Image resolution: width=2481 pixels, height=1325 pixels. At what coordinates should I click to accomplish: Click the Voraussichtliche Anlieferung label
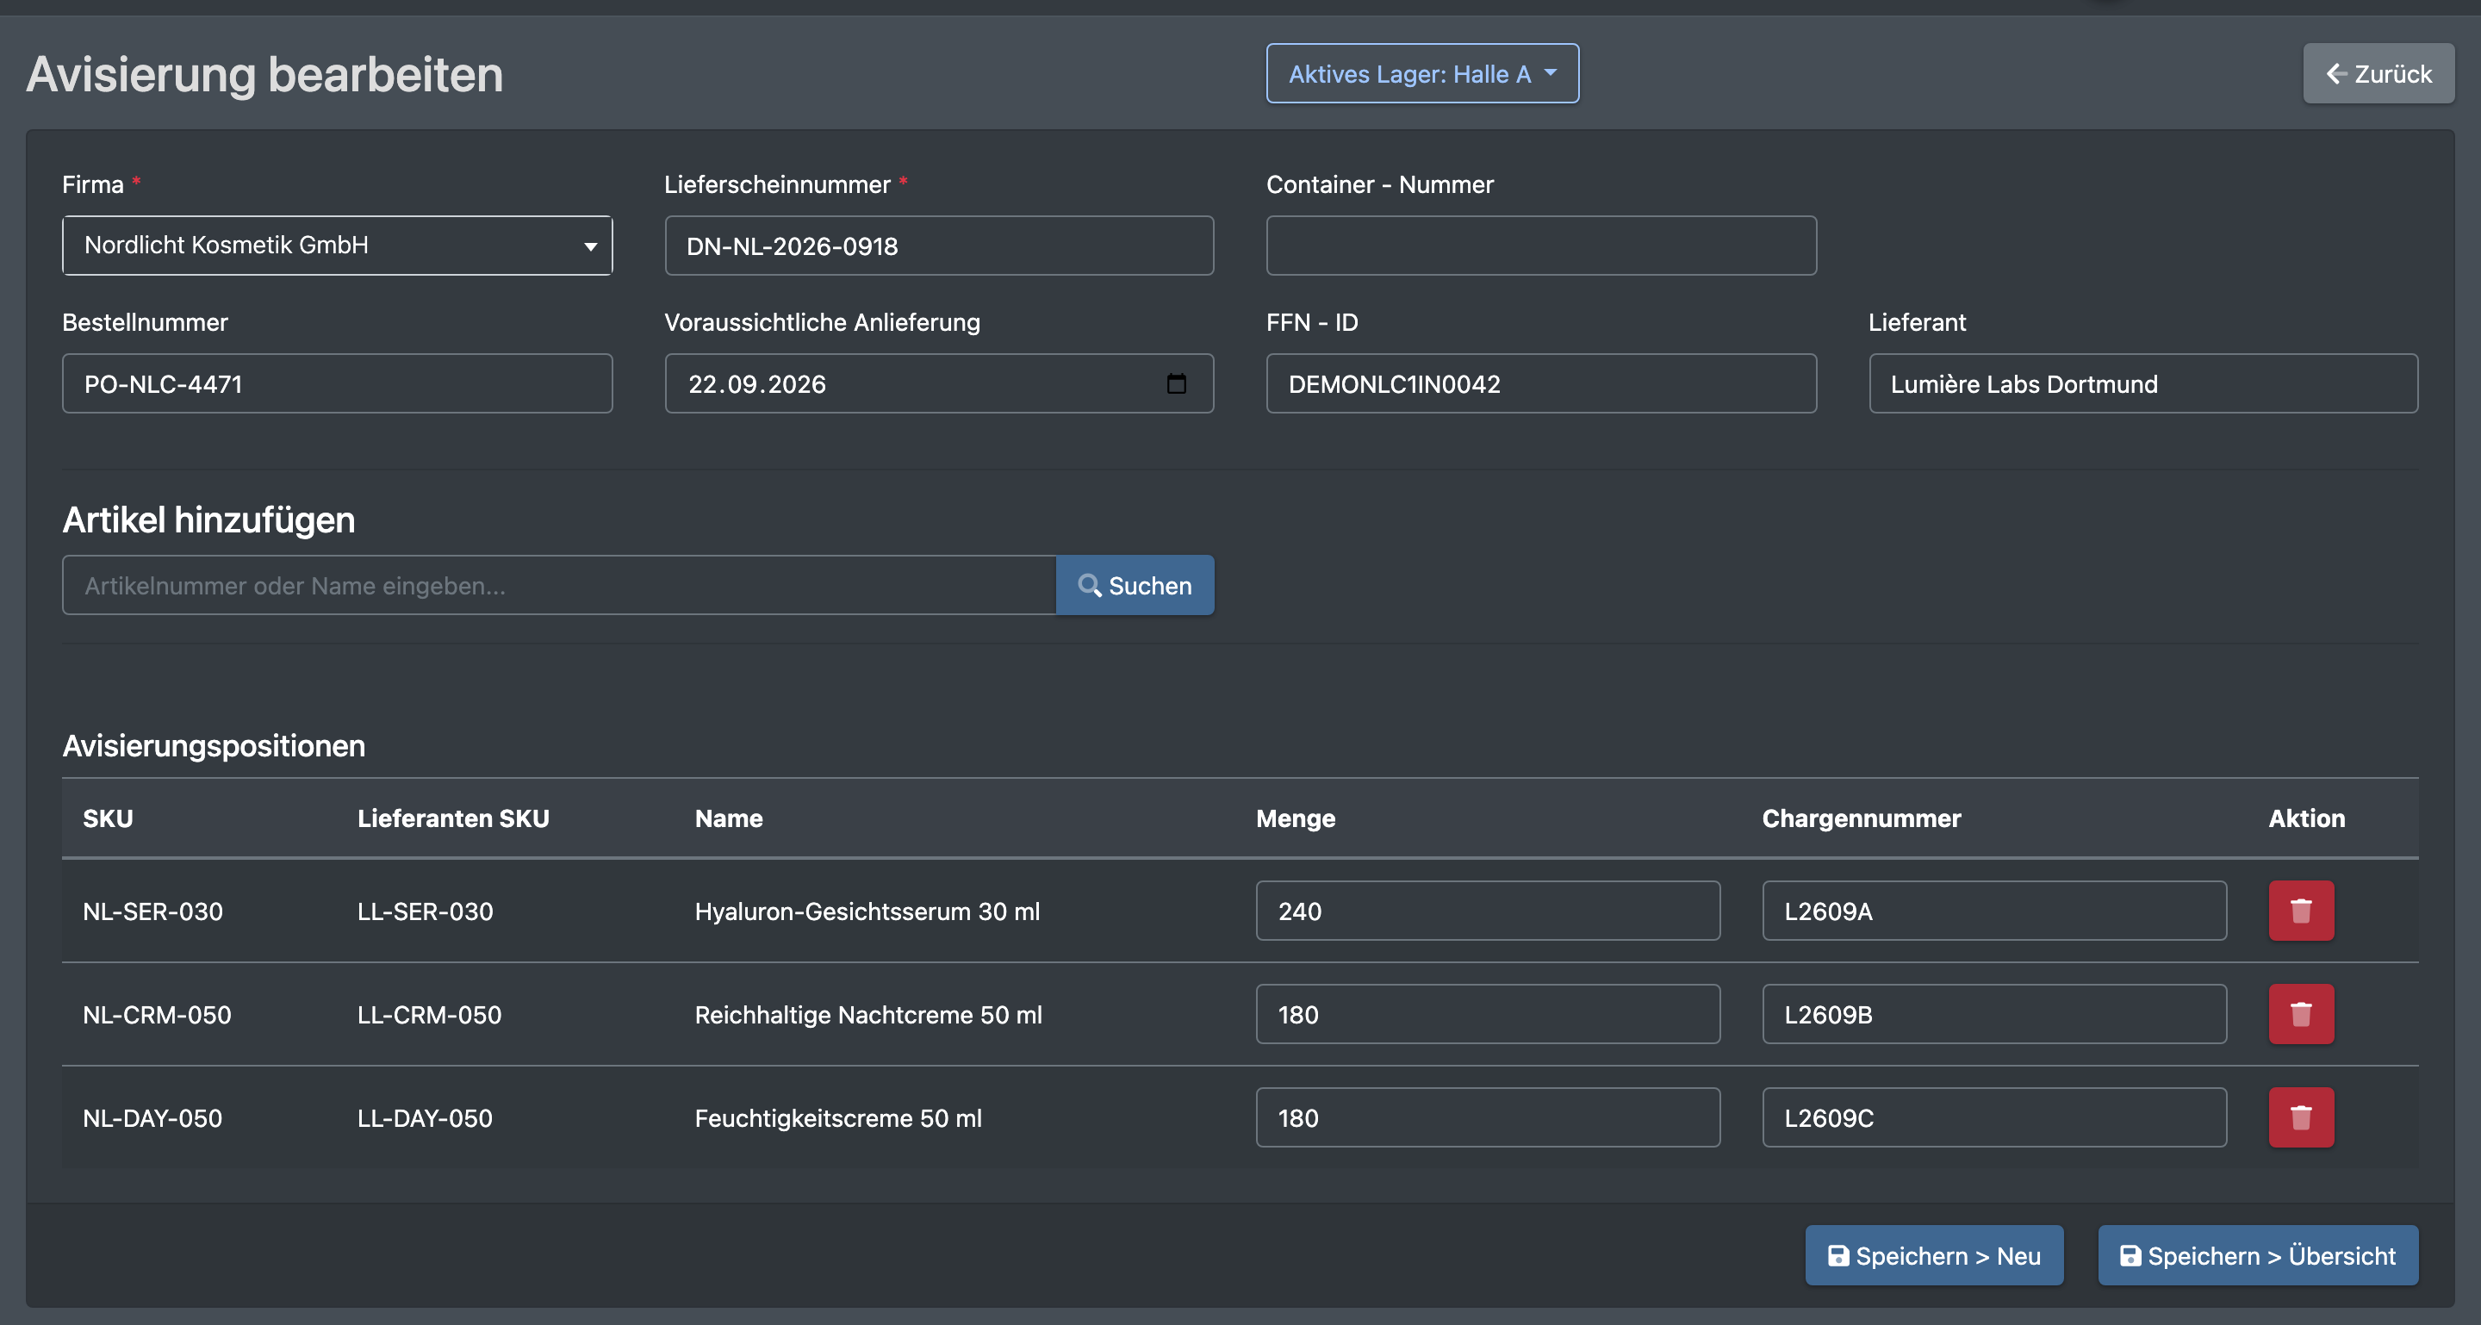pyautogui.click(x=823, y=321)
